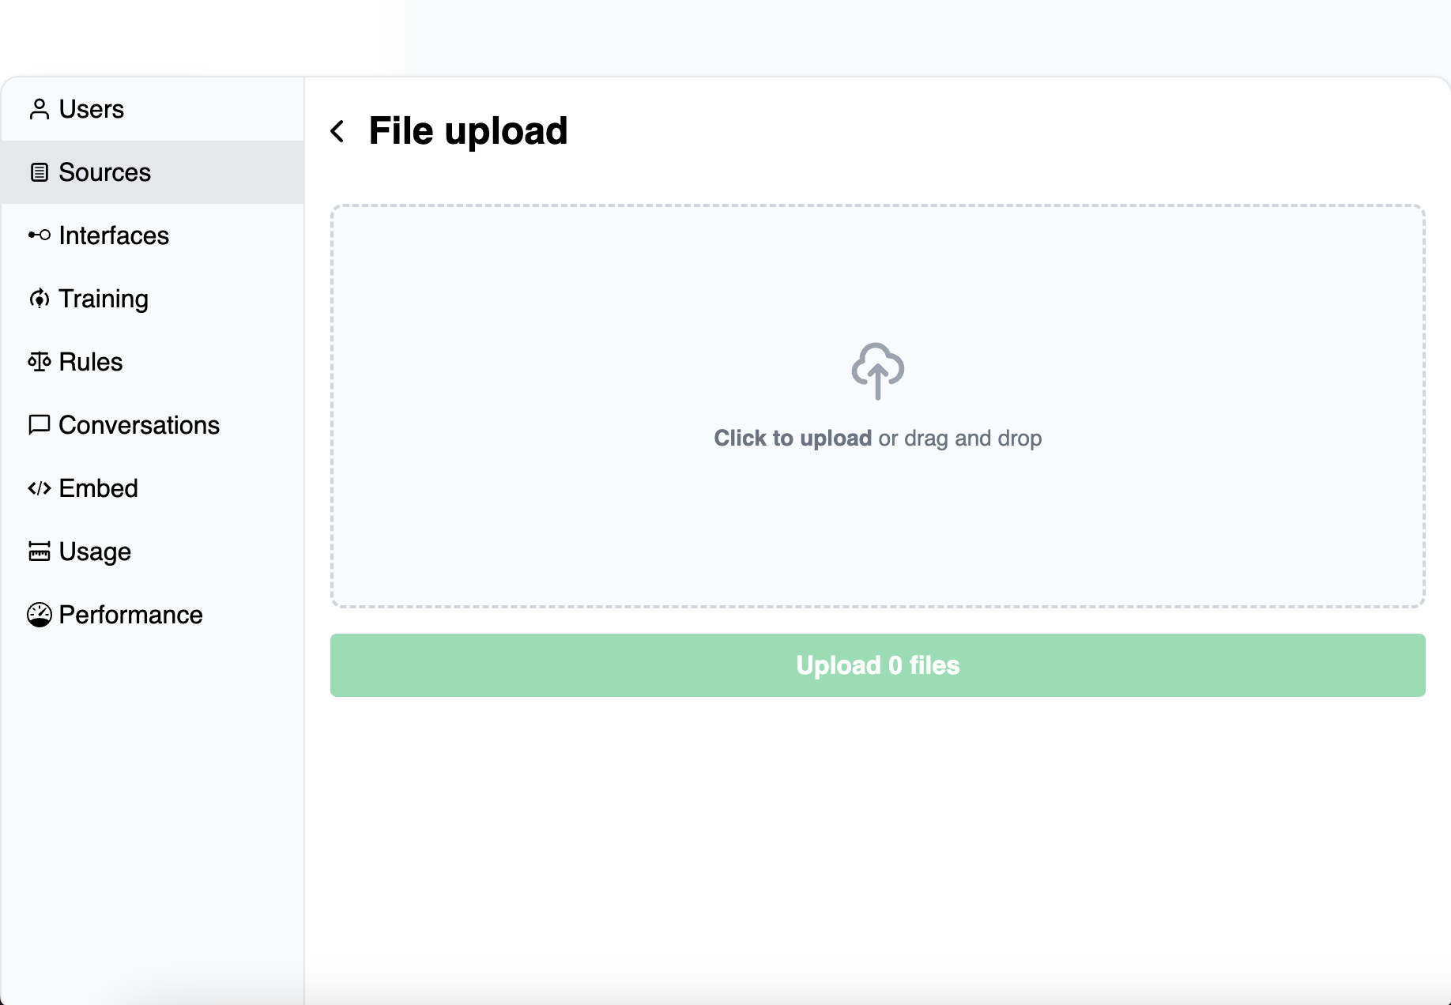Click the Embed code brackets icon
Image resolution: width=1451 pixels, height=1005 pixels.
pyautogui.click(x=39, y=488)
